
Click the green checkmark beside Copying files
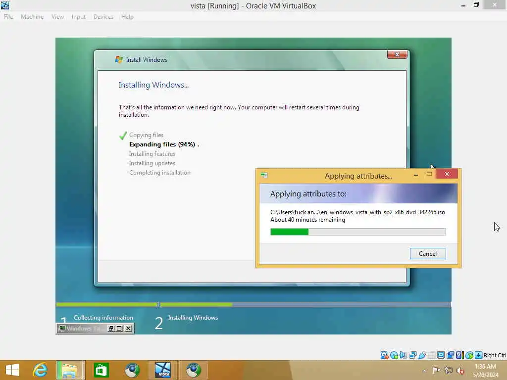pos(123,136)
